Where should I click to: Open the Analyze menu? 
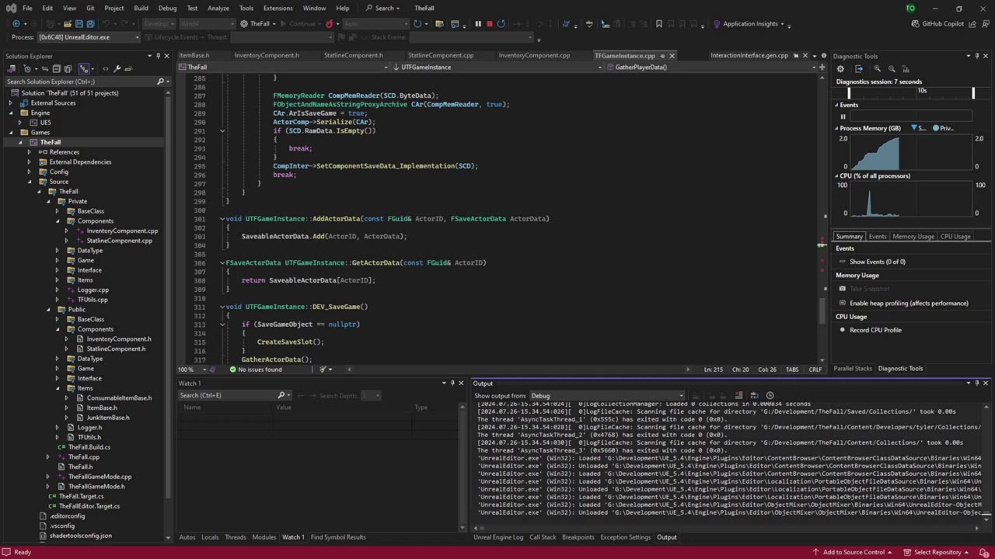tap(218, 8)
